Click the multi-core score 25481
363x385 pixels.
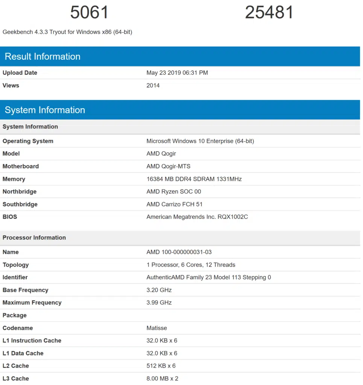(269, 12)
